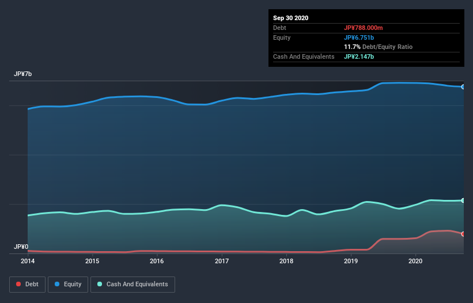
Task: Click the 2018 axis label
Action: pos(286,261)
